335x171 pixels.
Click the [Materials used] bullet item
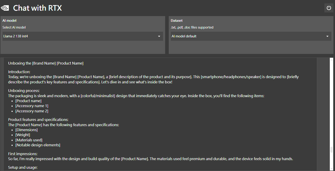click(x=29, y=140)
